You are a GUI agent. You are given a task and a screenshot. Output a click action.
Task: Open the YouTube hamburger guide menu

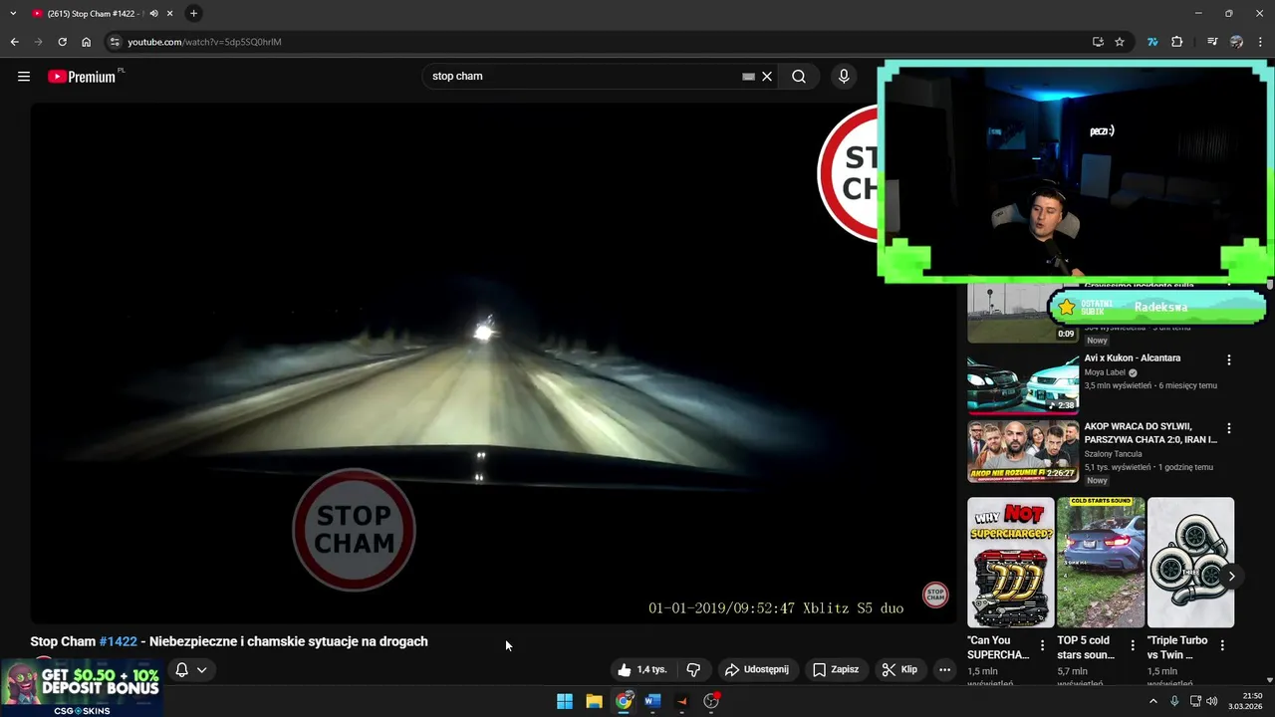pos(24,76)
